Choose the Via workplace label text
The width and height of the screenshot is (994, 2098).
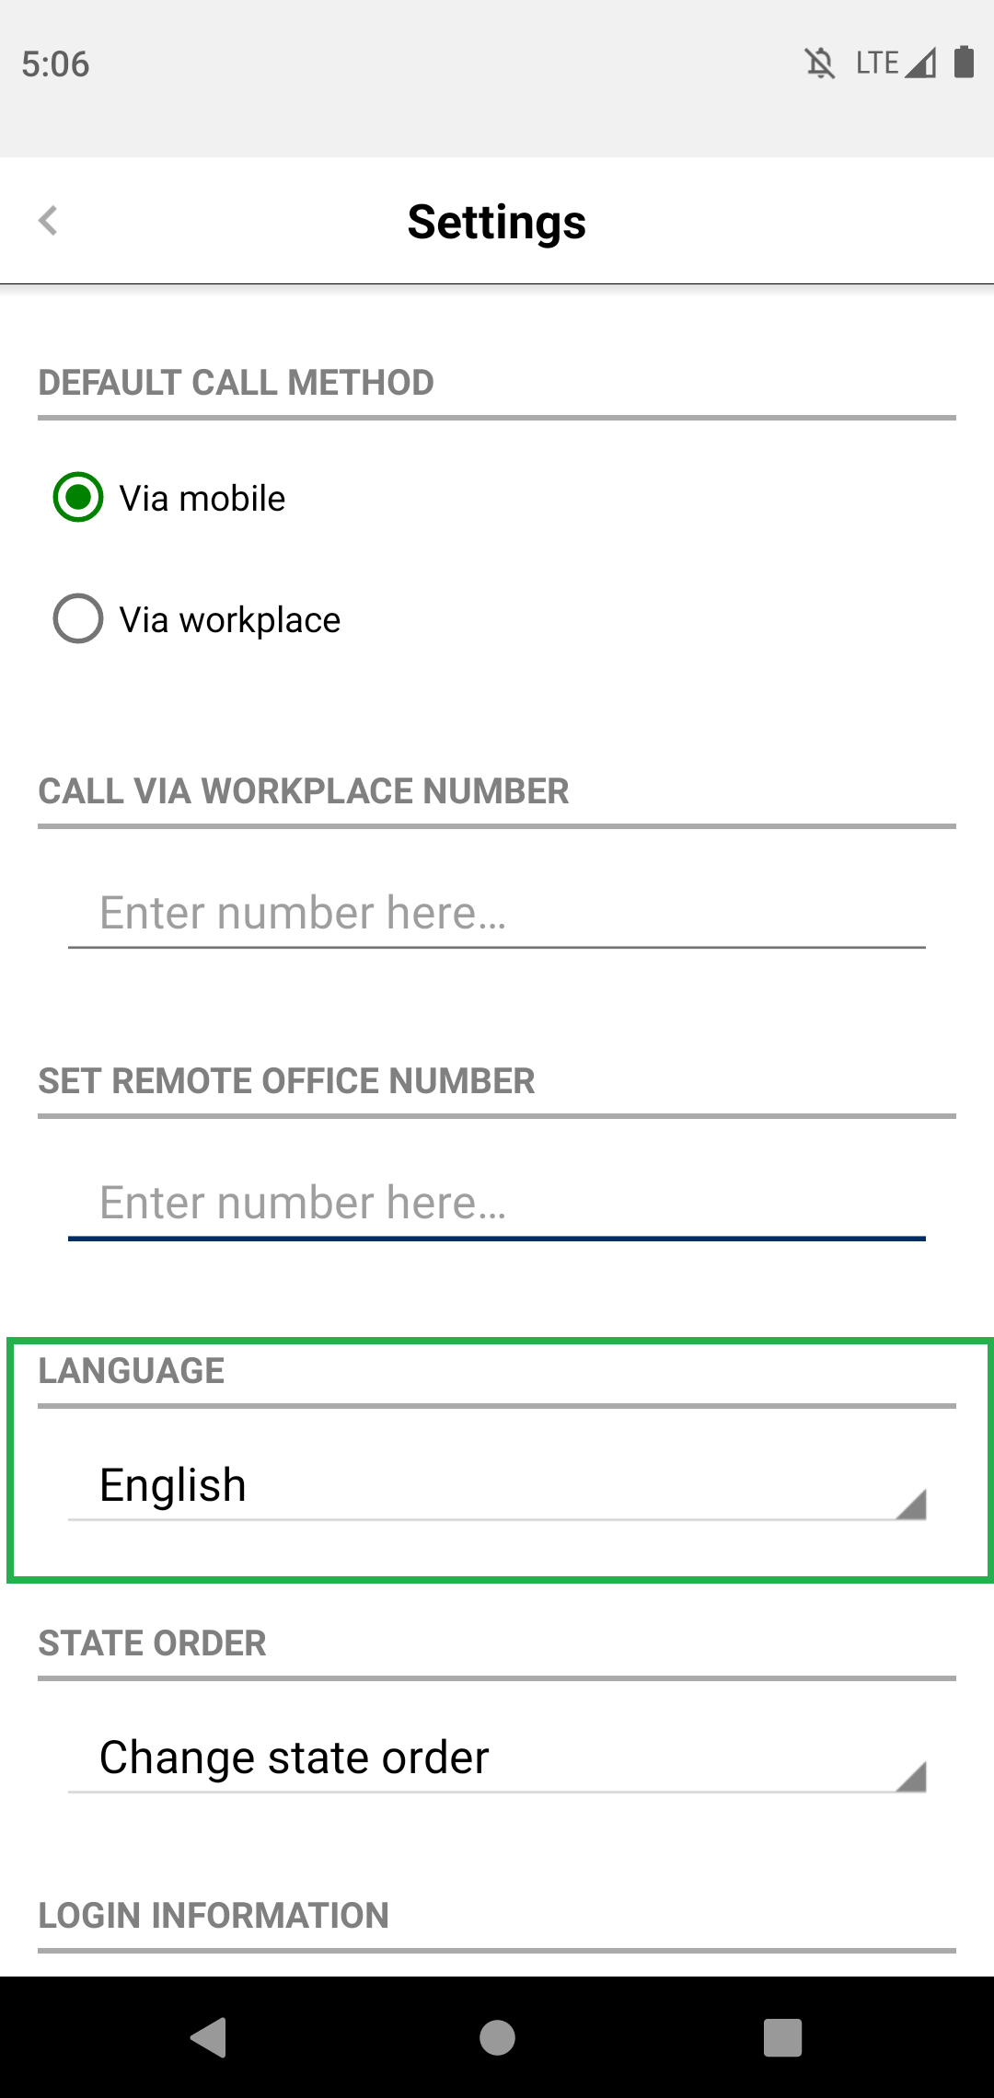(x=230, y=620)
